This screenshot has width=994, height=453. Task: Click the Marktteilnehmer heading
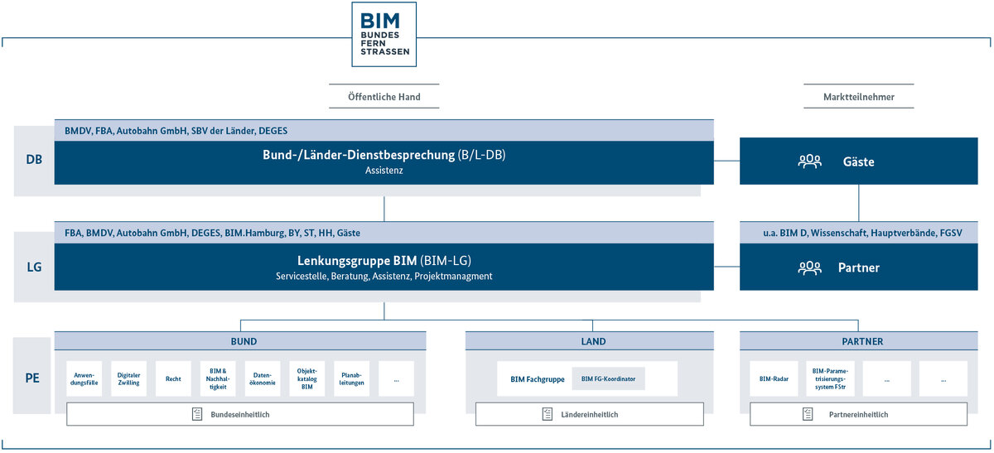tap(858, 97)
